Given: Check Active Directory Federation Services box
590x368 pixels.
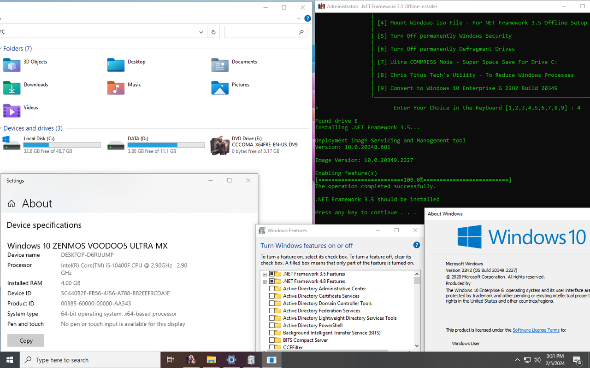Looking at the screenshot, I should pos(272,311).
